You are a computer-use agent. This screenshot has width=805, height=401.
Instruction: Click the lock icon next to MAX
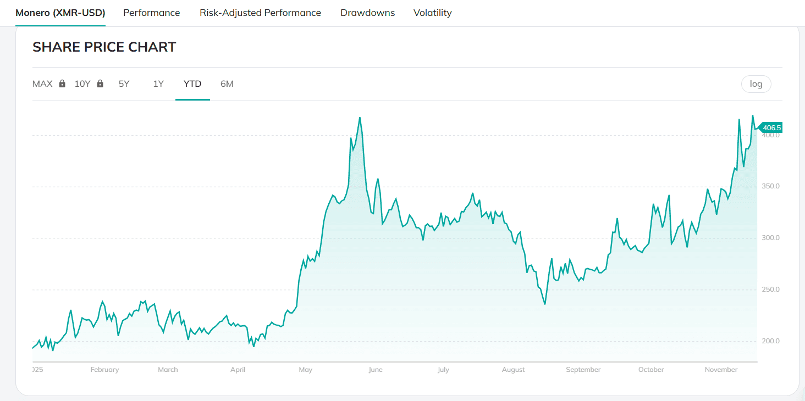click(x=61, y=83)
